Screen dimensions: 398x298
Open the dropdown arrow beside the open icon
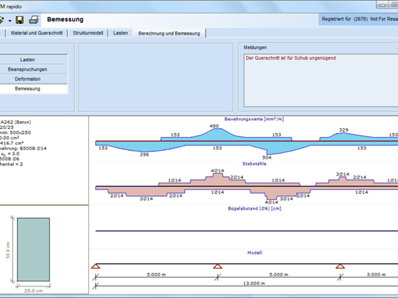pos(9,21)
